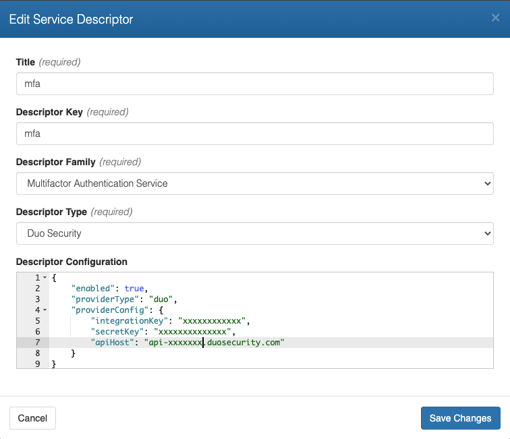The height and width of the screenshot is (439, 510).
Task: Select line number 2 in the gutter
Action: (38, 289)
